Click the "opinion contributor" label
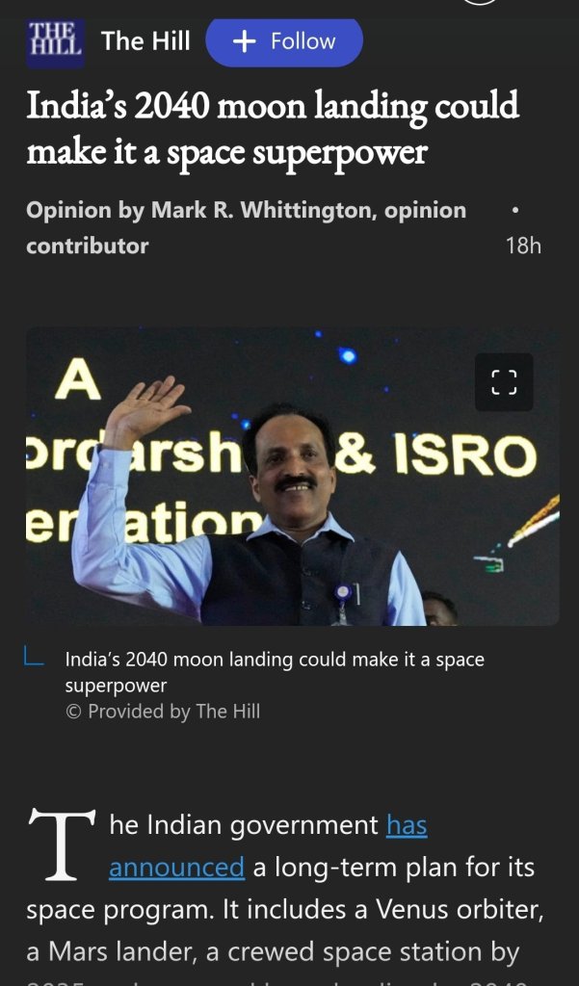Image resolution: width=579 pixels, height=986 pixels. pyautogui.click(x=87, y=246)
